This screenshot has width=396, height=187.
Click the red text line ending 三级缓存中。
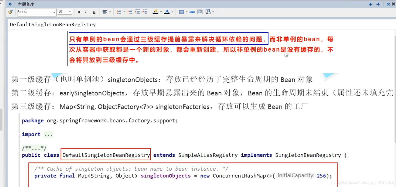[x=104, y=60]
